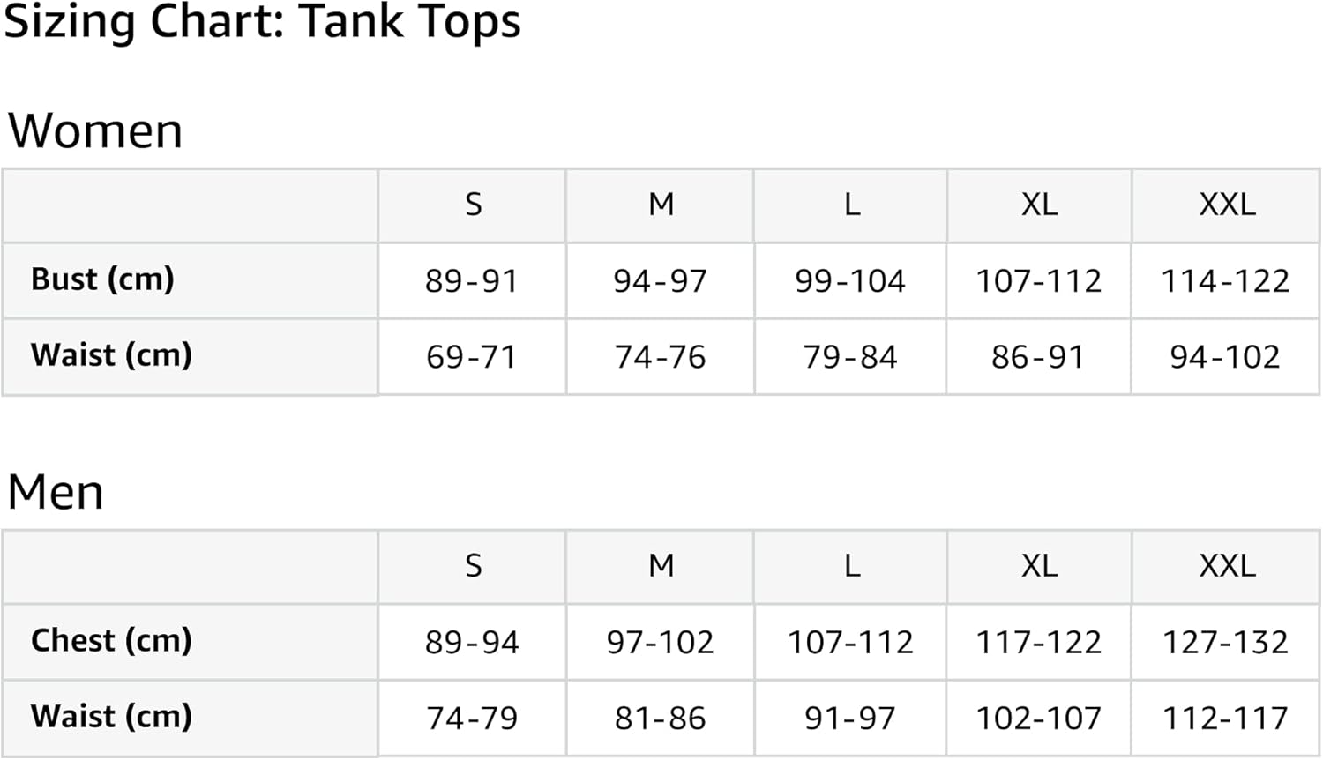This screenshot has width=1323, height=760.
Task: Click the bust value 114-122
Action: pyautogui.click(x=1225, y=281)
